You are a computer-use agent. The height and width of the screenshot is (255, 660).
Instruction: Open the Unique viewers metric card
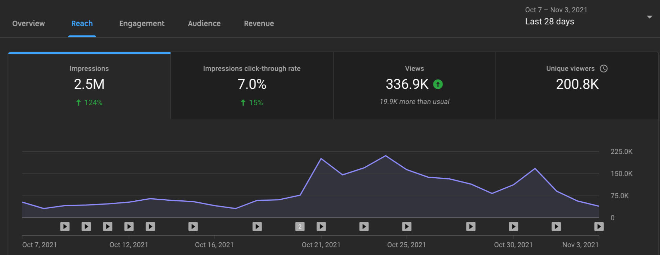(x=577, y=86)
